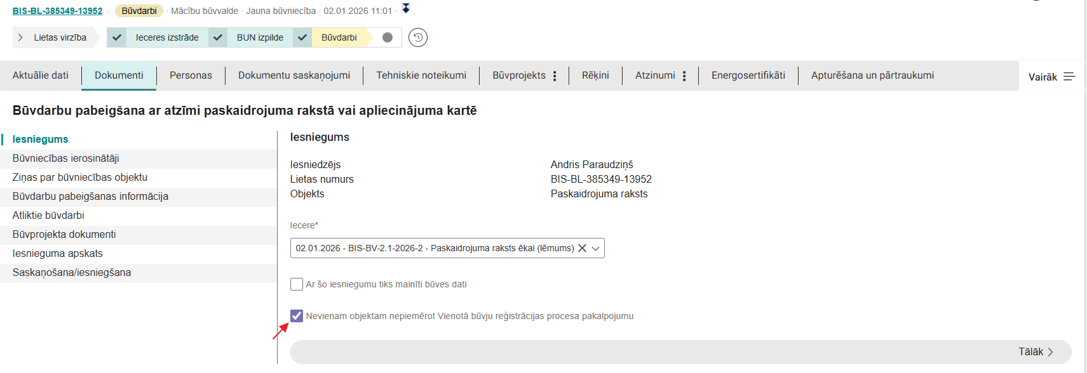
Task: Click the history clock icon
Action: [x=417, y=37]
